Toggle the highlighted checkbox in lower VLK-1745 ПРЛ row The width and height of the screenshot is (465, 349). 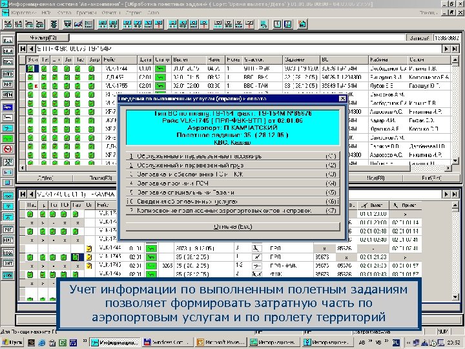pyautogui.click(x=76, y=257)
